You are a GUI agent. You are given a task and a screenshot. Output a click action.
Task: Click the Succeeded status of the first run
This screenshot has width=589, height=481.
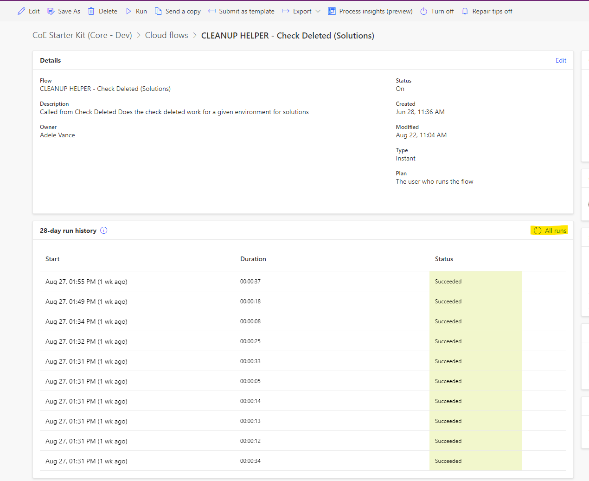(x=448, y=281)
